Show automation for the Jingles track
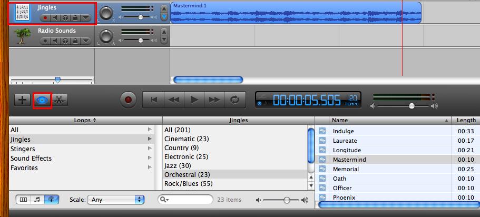The width and height of the screenshot is (480, 217). [x=86, y=18]
